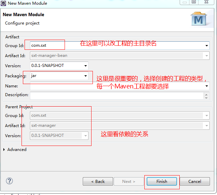This screenshot has width=217, height=195.
Task: Click the Parent Project Artifact Id field sxt-manager
Action: 119,126
